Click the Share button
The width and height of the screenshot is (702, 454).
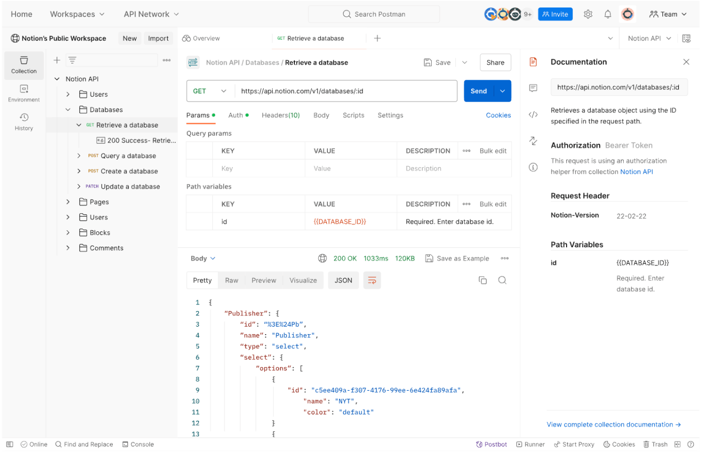click(x=495, y=63)
